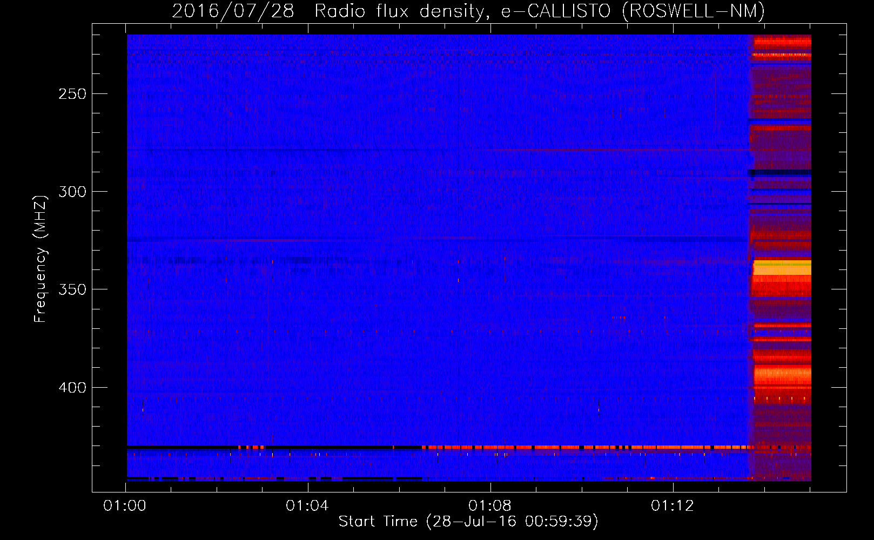Image resolution: width=874 pixels, height=540 pixels.
Task: Click the plot title '2016/07/28 Radio flux density'
Action: click(x=328, y=11)
